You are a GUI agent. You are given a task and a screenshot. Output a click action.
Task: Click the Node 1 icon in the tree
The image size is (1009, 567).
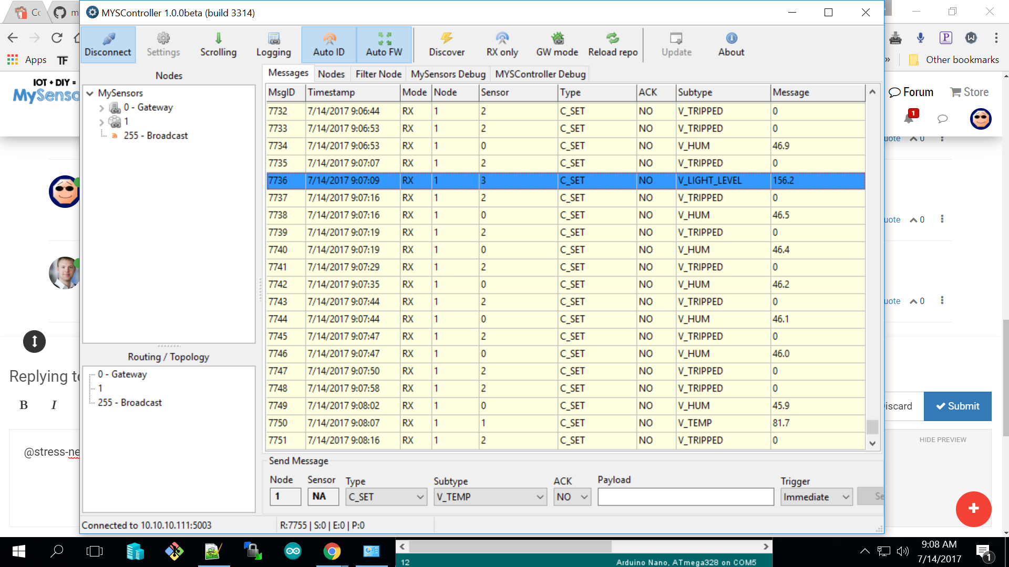115,121
